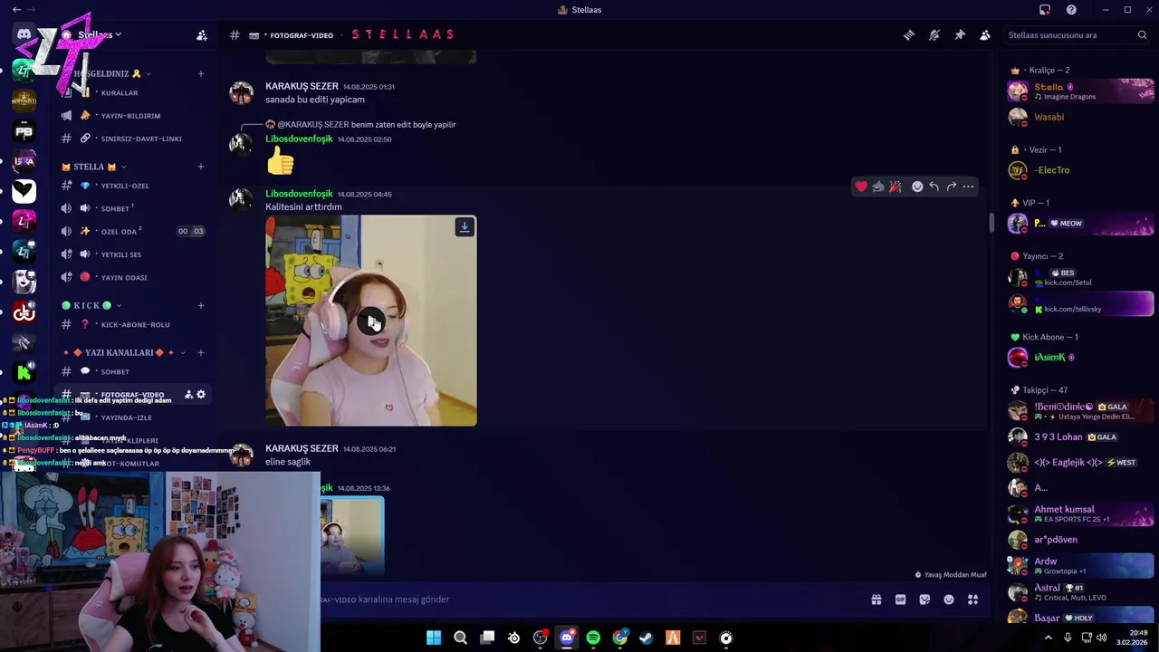Open the gift icon in message bar
The height and width of the screenshot is (652, 1159).
pyautogui.click(x=876, y=599)
